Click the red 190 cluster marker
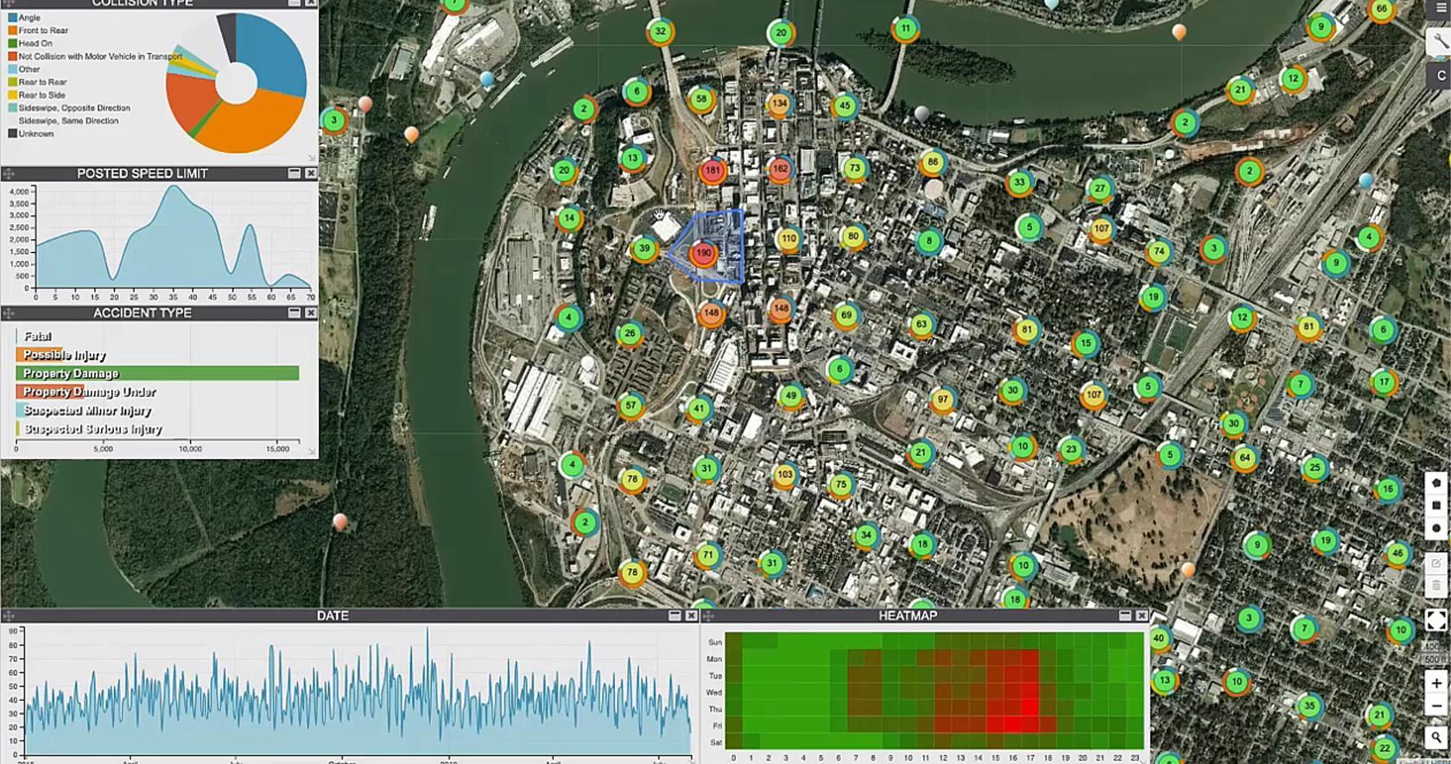 tap(704, 254)
